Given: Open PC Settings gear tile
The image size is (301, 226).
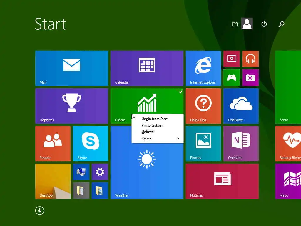Looking at the screenshot, I should click(100, 172).
